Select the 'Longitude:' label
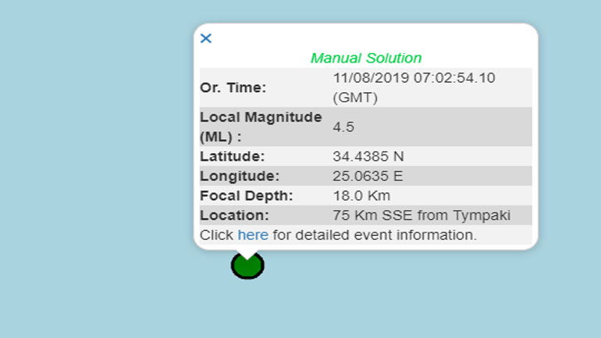Image resolution: width=601 pixels, height=338 pixels. click(x=239, y=176)
